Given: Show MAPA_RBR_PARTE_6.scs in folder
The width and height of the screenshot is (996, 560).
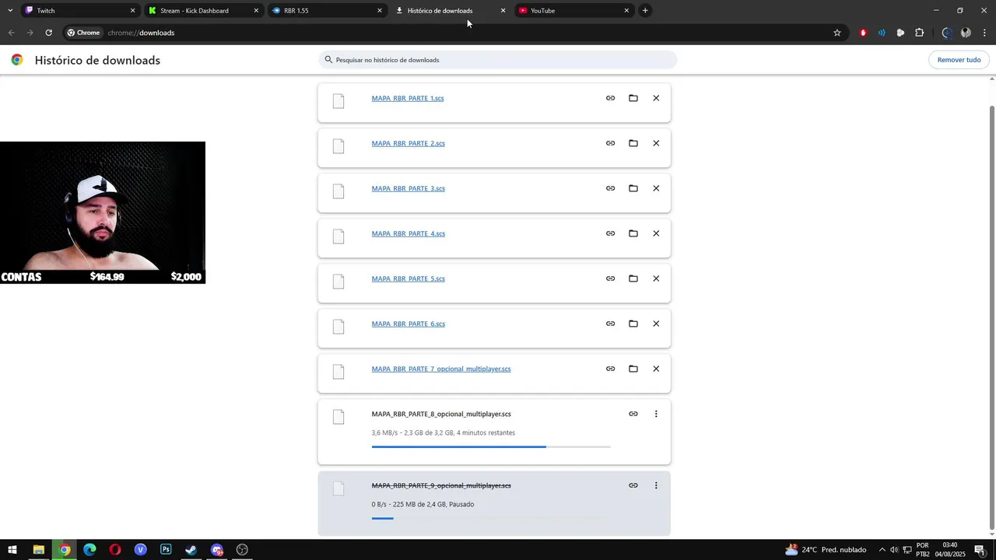Looking at the screenshot, I should 633,324.
